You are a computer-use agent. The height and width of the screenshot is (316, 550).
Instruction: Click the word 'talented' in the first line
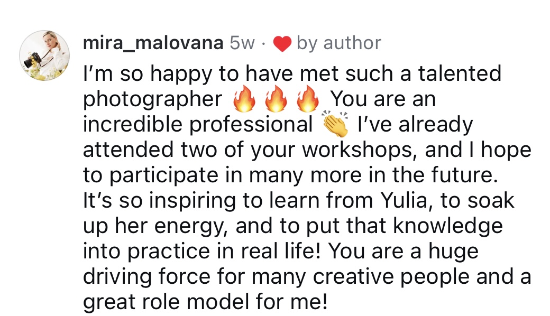point(460,73)
